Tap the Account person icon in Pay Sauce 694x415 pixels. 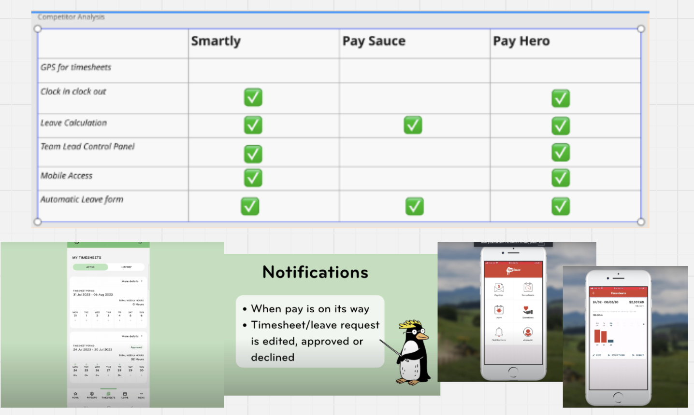tap(528, 332)
